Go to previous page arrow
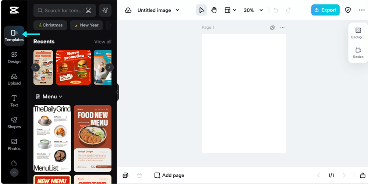The height and width of the screenshot is (184, 368). click(x=318, y=175)
